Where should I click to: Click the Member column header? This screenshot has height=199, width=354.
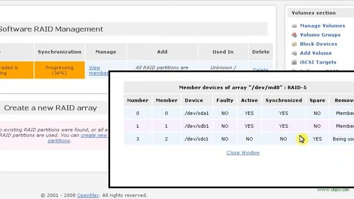[x=166, y=101]
